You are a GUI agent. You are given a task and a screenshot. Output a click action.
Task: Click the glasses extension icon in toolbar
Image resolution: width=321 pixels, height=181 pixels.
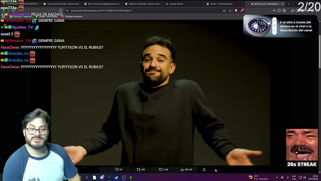click(274, 11)
